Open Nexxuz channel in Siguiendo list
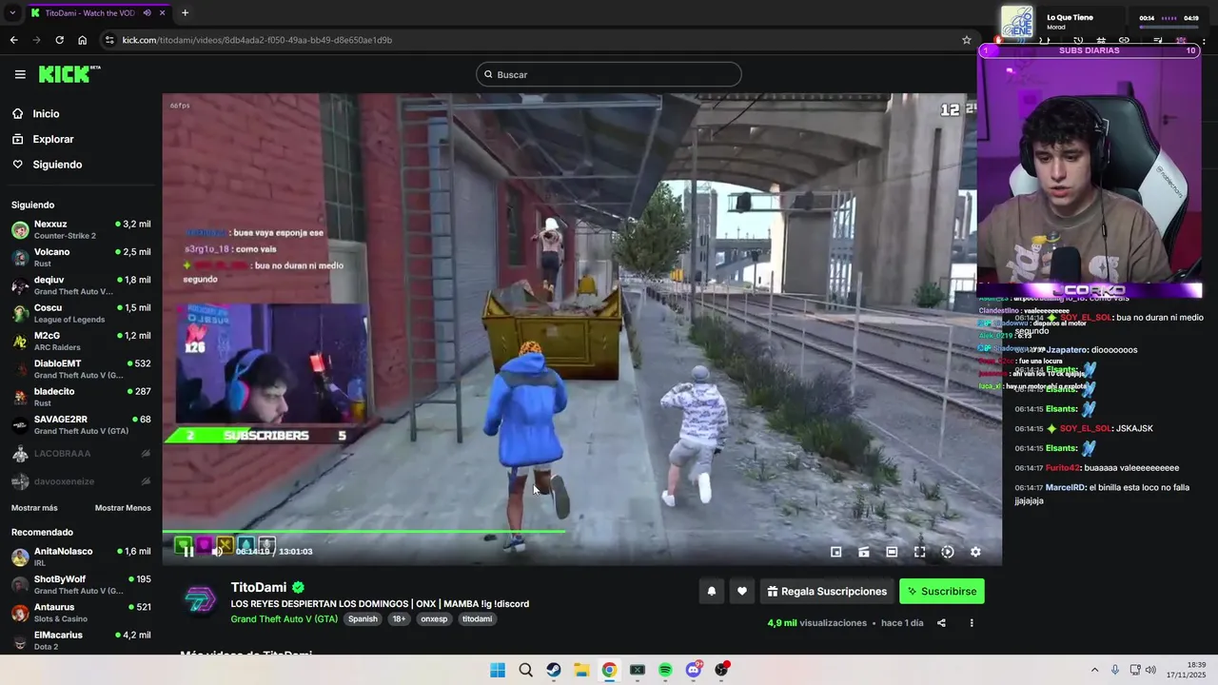 pyautogui.click(x=81, y=229)
